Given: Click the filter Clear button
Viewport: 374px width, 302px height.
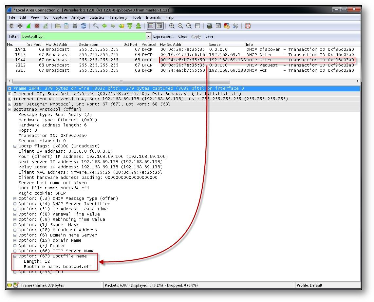Looking at the screenshot, I should 183,36.
